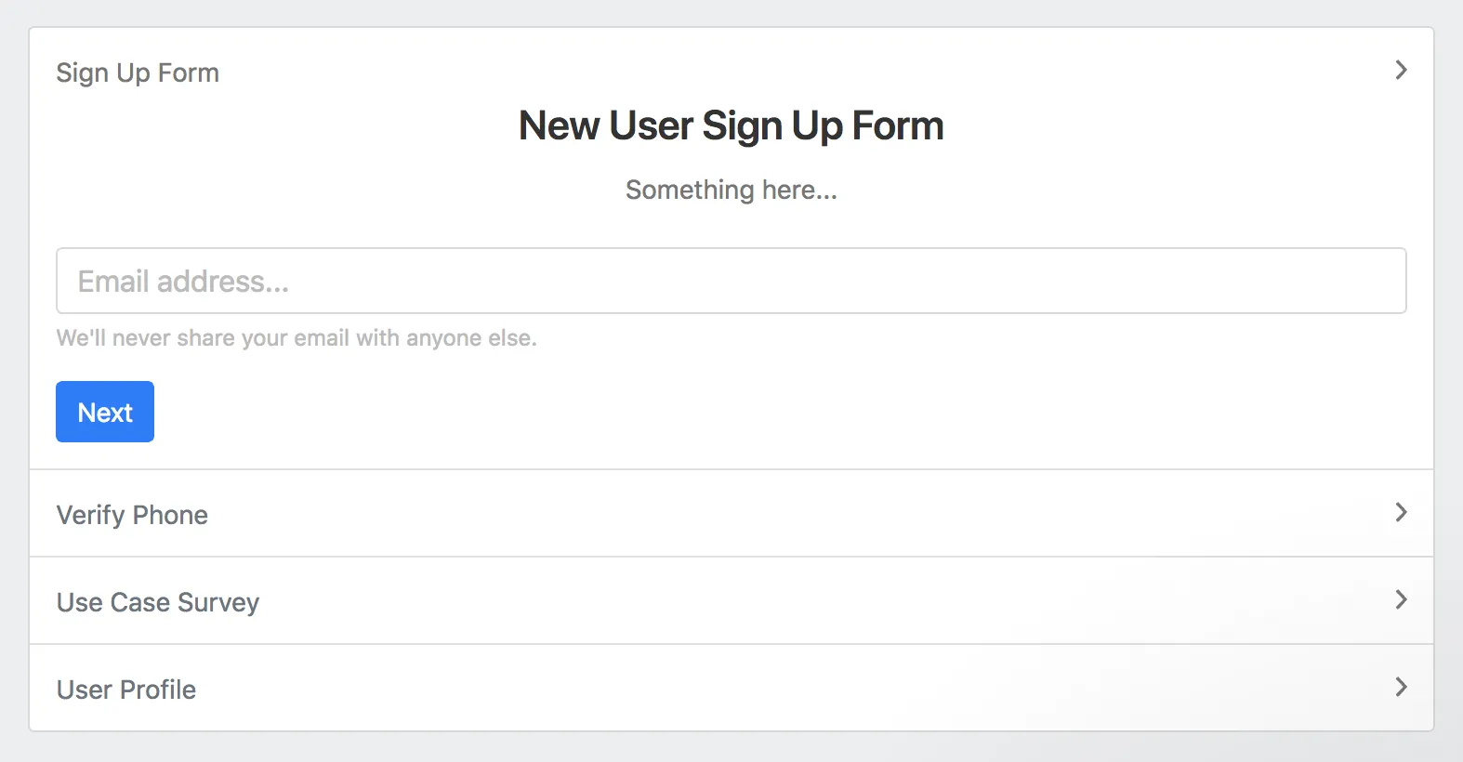Click the word 'Phone' in Verify Phone header
Image resolution: width=1463 pixels, height=762 pixels.
[170, 515]
